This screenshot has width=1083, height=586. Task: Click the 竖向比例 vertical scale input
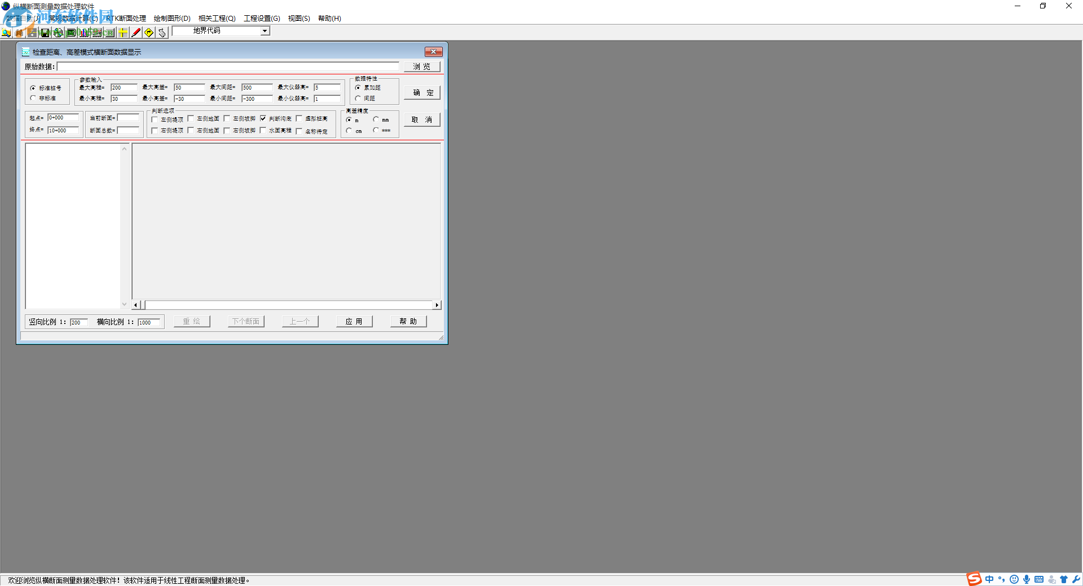click(79, 322)
